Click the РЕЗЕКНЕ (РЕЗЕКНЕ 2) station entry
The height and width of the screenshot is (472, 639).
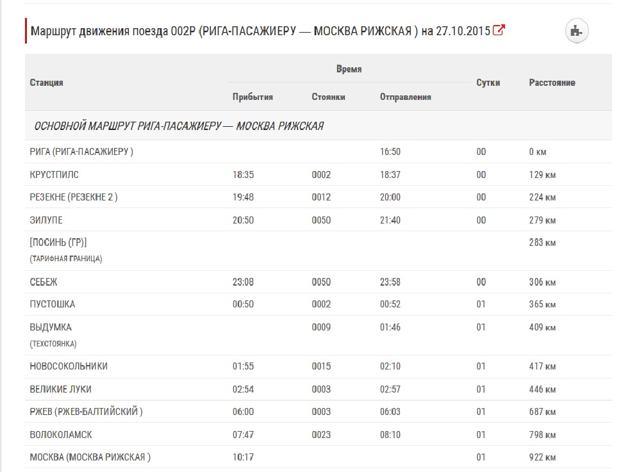point(74,197)
